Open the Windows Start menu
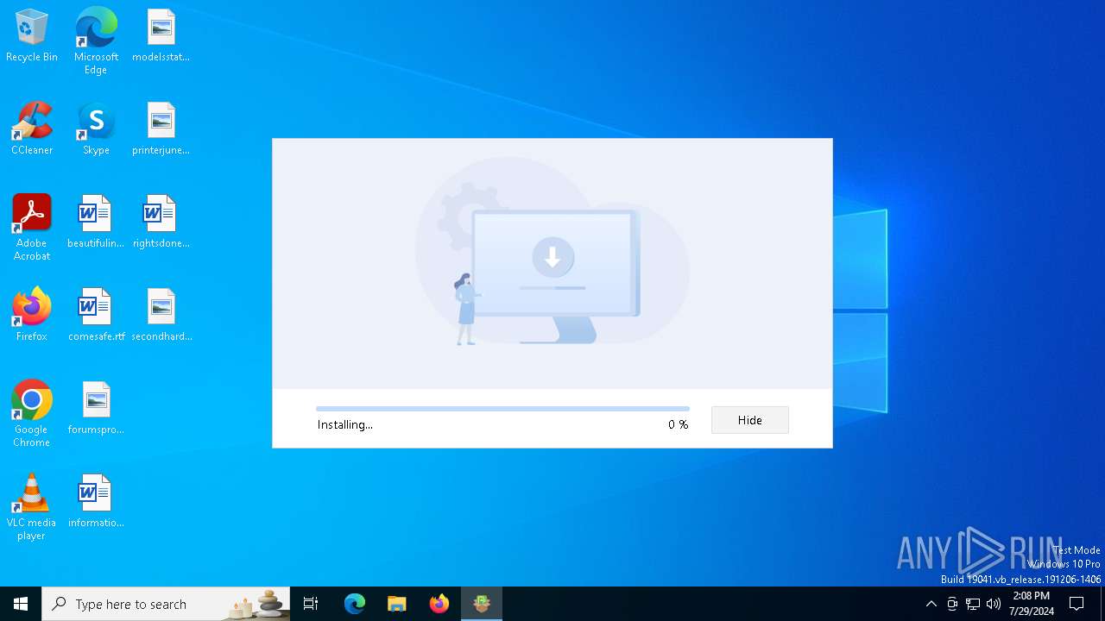This screenshot has width=1105, height=621. [21, 604]
